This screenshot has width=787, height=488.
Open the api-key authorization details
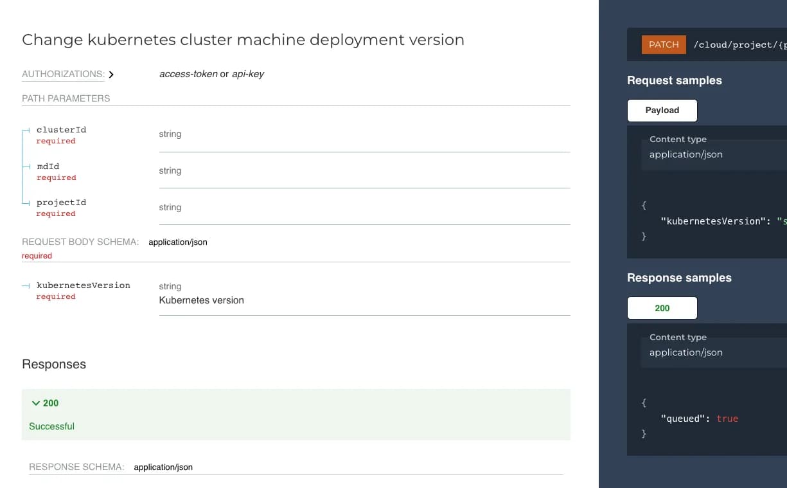pos(249,74)
